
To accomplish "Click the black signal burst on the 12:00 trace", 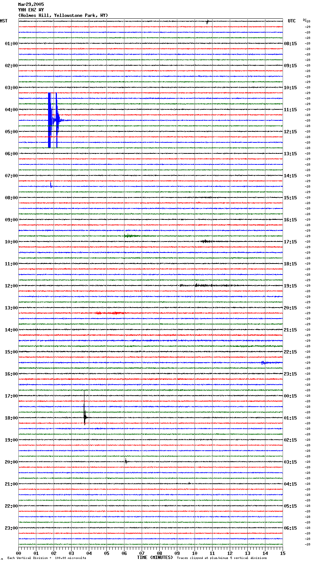I will point(210,285).
